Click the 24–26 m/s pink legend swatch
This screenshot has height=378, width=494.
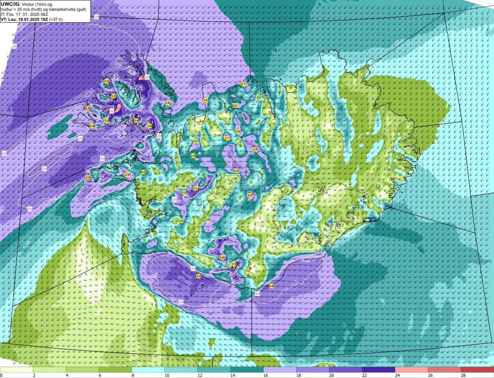click(x=412, y=369)
